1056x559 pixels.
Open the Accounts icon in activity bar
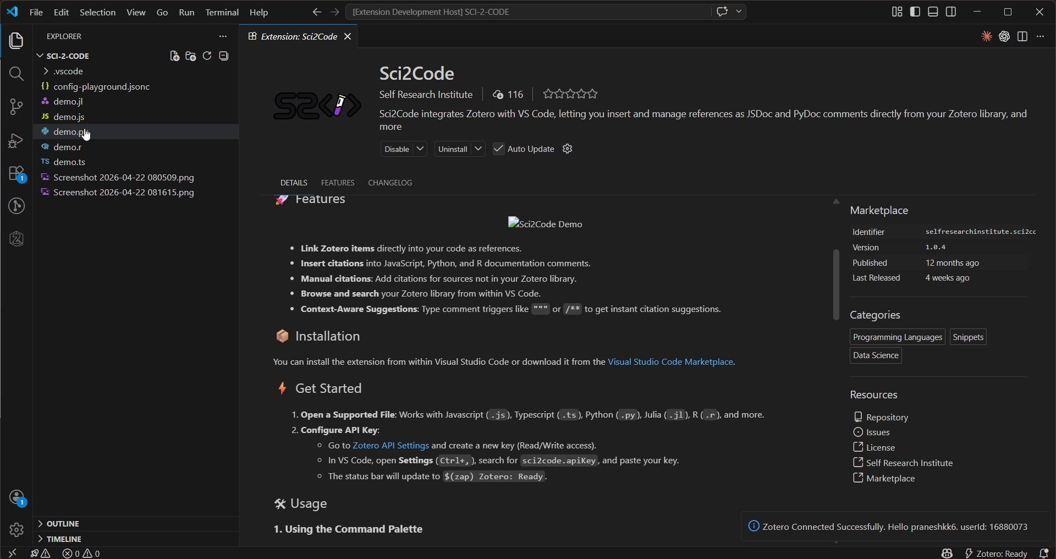[x=16, y=497]
